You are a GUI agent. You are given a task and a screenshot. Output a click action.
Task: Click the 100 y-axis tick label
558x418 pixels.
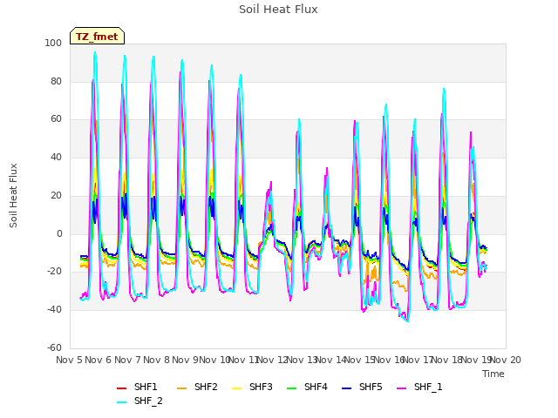click(53, 43)
